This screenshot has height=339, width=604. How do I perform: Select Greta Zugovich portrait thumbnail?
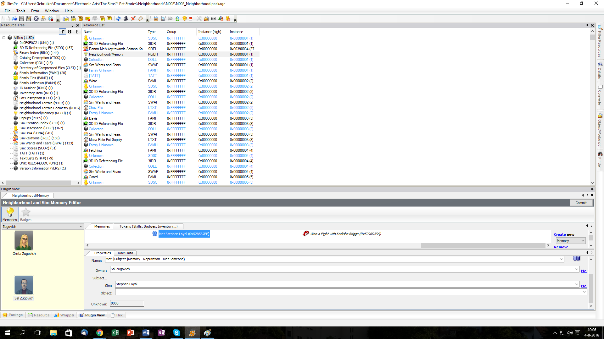[24, 241]
